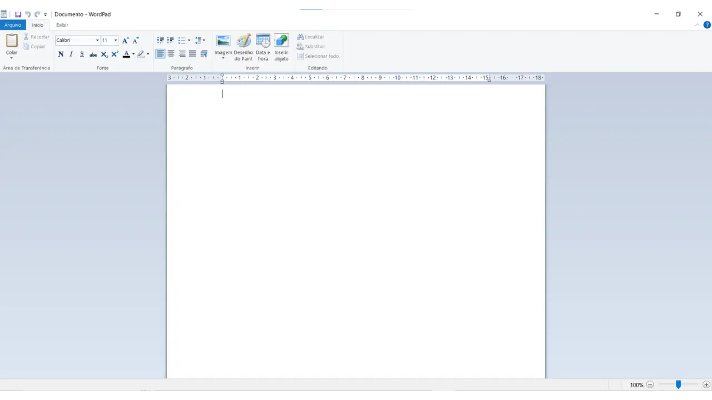Open WordPad Help question mark
This screenshot has height=400, width=712.
[707, 25]
